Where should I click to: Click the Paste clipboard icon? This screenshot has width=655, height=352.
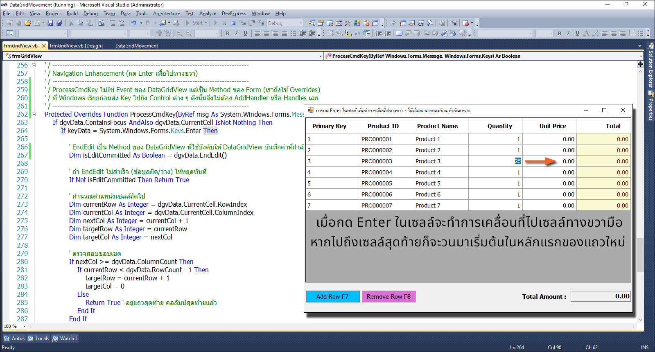[x=89, y=23]
